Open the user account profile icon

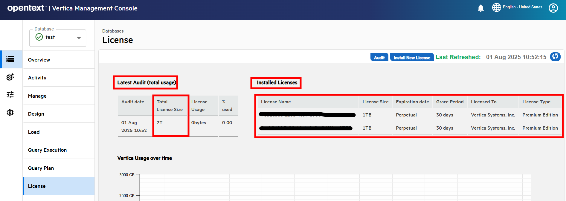pos(553,8)
